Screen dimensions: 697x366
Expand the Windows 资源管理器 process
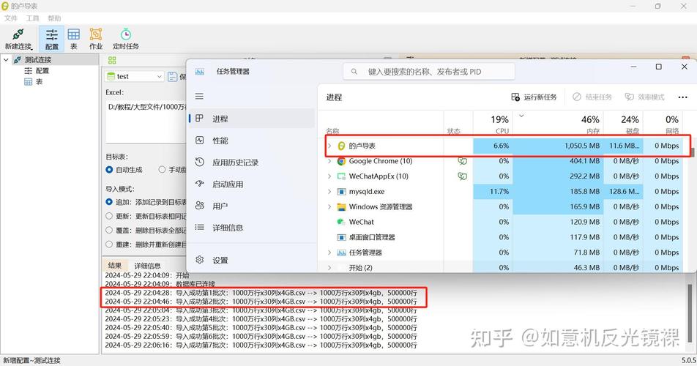pyautogui.click(x=329, y=206)
